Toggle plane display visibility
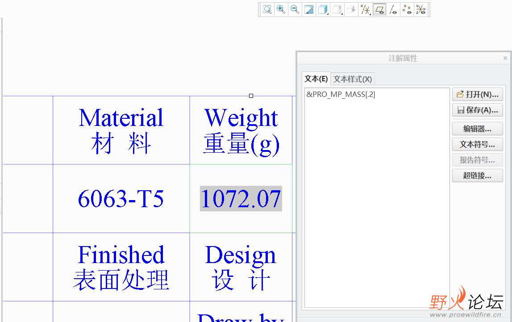The width and height of the screenshot is (512, 322). pos(379,9)
